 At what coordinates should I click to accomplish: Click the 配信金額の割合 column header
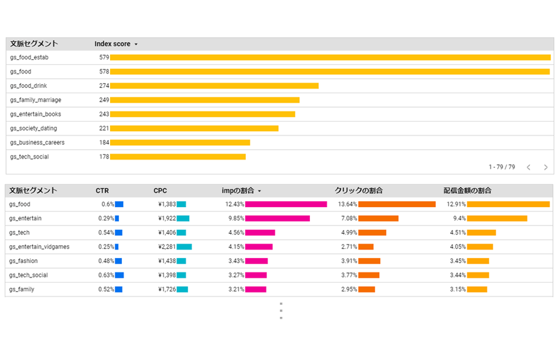click(467, 191)
